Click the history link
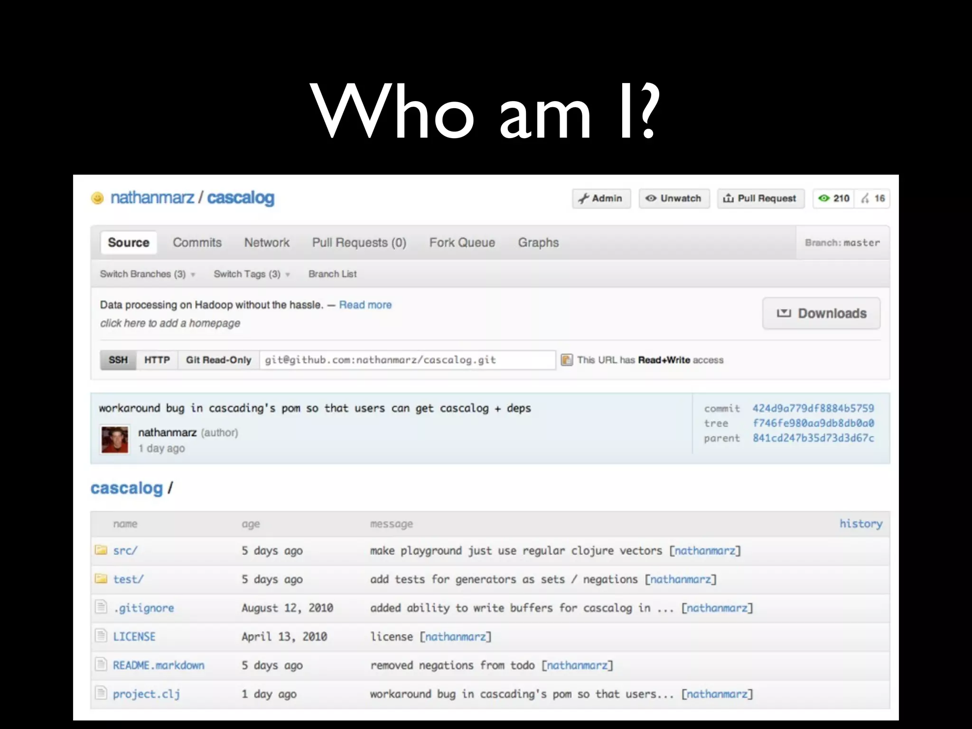 pos(861,523)
